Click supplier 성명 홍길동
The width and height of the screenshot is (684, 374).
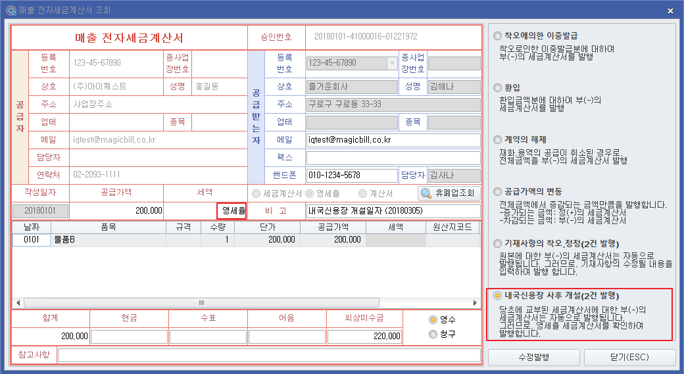[x=207, y=86]
